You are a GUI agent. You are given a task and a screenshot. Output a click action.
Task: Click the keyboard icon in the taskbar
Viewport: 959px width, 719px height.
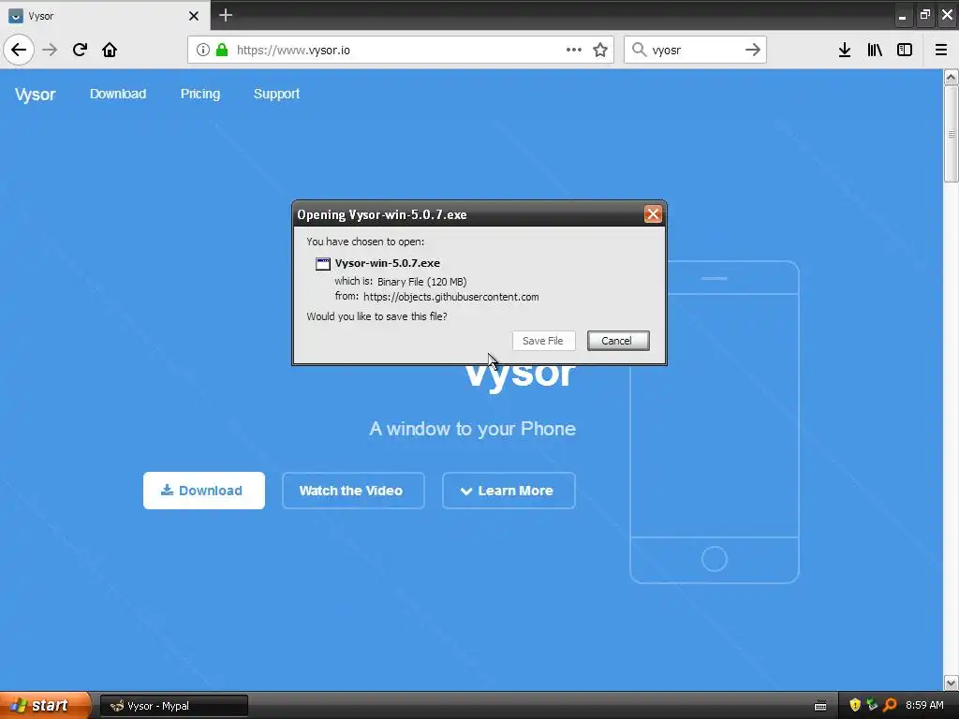820,706
